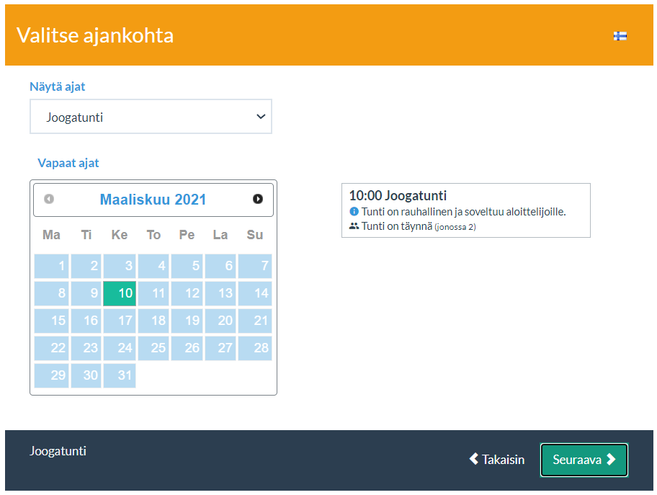Select day 2 in calendar
The image size is (657, 495).
pos(86,266)
